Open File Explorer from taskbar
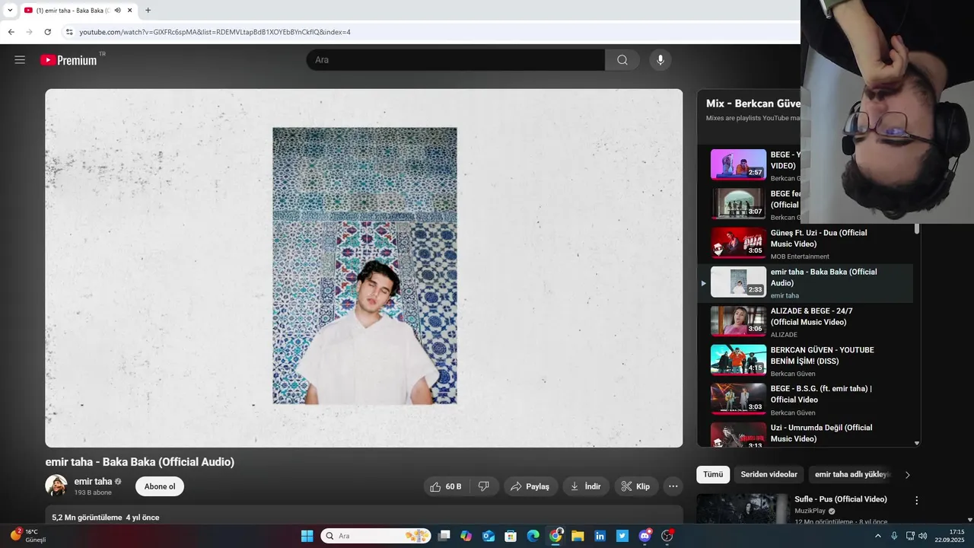Viewport: 974px width, 548px height. [x=578, y=536]
